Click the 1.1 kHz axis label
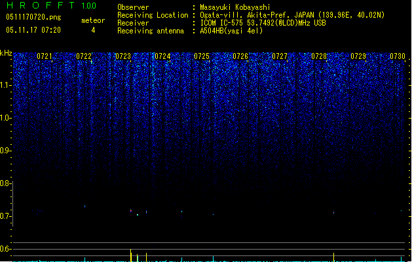This screenshot has width=412, height=262. tap(5, 85)
